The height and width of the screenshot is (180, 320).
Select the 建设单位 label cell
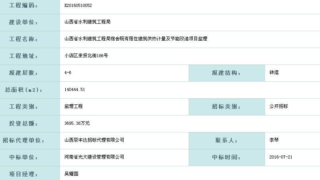coord(30,23)
